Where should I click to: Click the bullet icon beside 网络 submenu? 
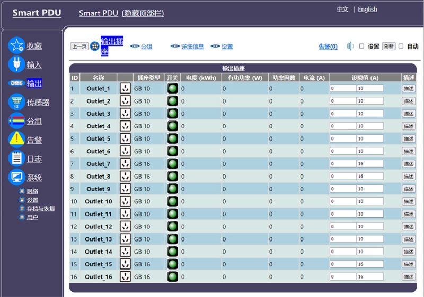[x=22, y=191]
